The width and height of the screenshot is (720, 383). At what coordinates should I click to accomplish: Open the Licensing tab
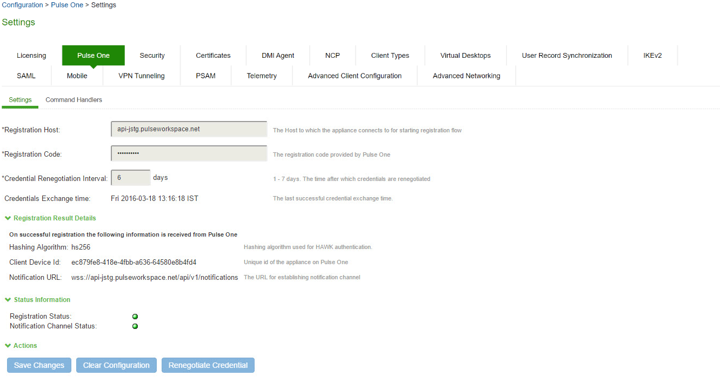pyautogui.click(x=31, y=56)
